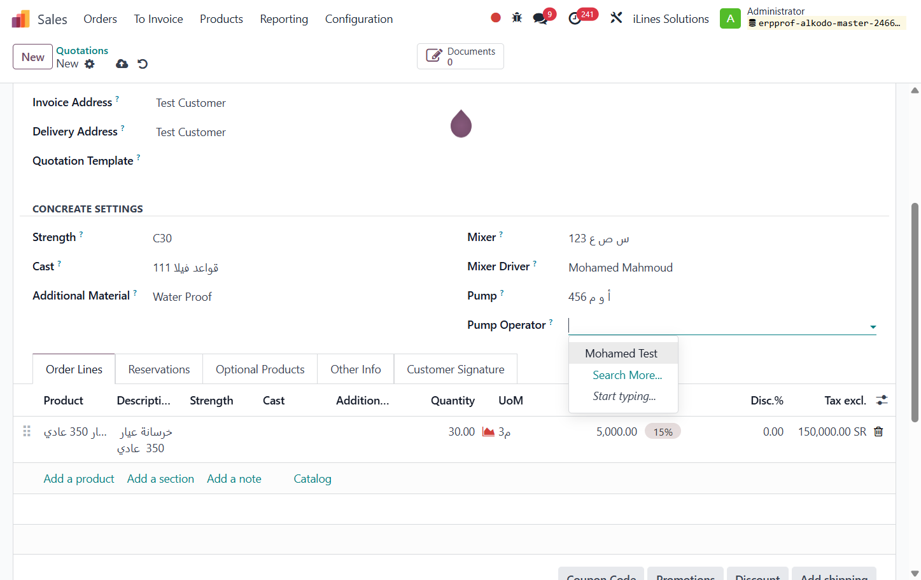Click the crossed tools icon in navbar
Image resolution: width=921 pixels, height=580 pixels.
(616, 18)
